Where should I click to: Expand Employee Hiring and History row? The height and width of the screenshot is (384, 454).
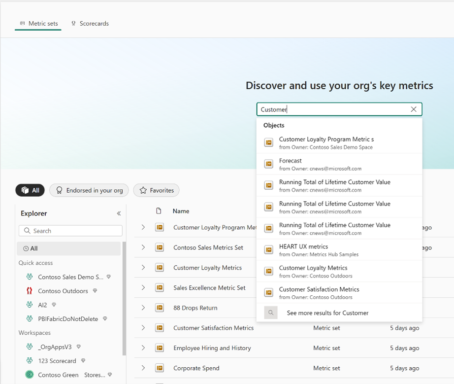[x=143, y=348]
